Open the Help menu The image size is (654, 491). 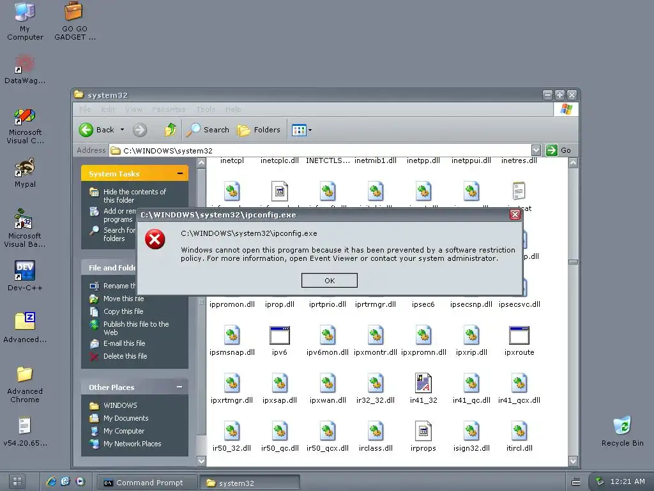pyautogui.click(x=233, y=109)
